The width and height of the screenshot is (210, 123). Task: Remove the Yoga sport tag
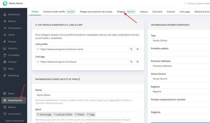click(x=88, y=114)
